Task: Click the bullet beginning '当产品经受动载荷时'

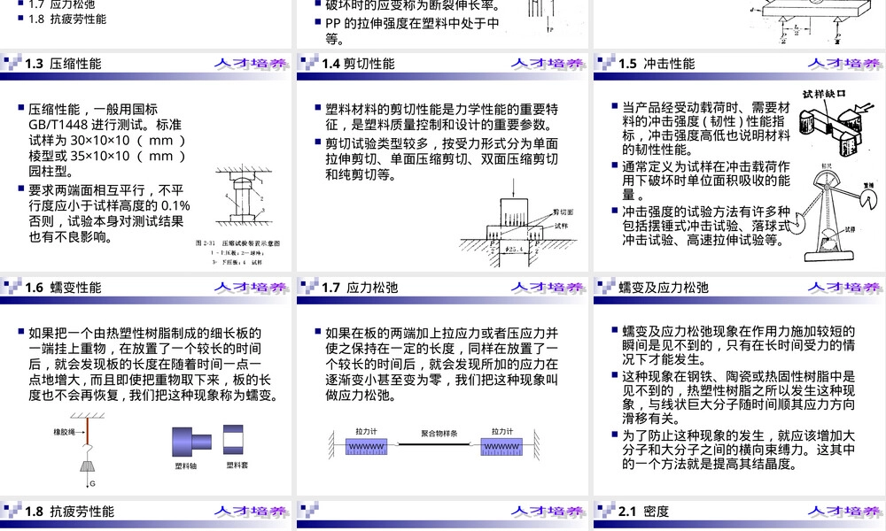Action: click(x=706, y=128)
